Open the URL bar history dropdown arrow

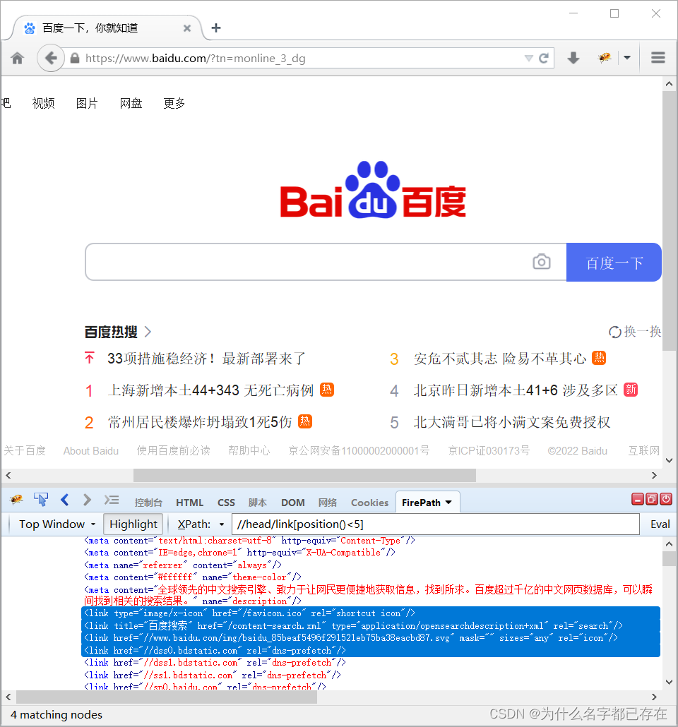click(x=528, y=59)
